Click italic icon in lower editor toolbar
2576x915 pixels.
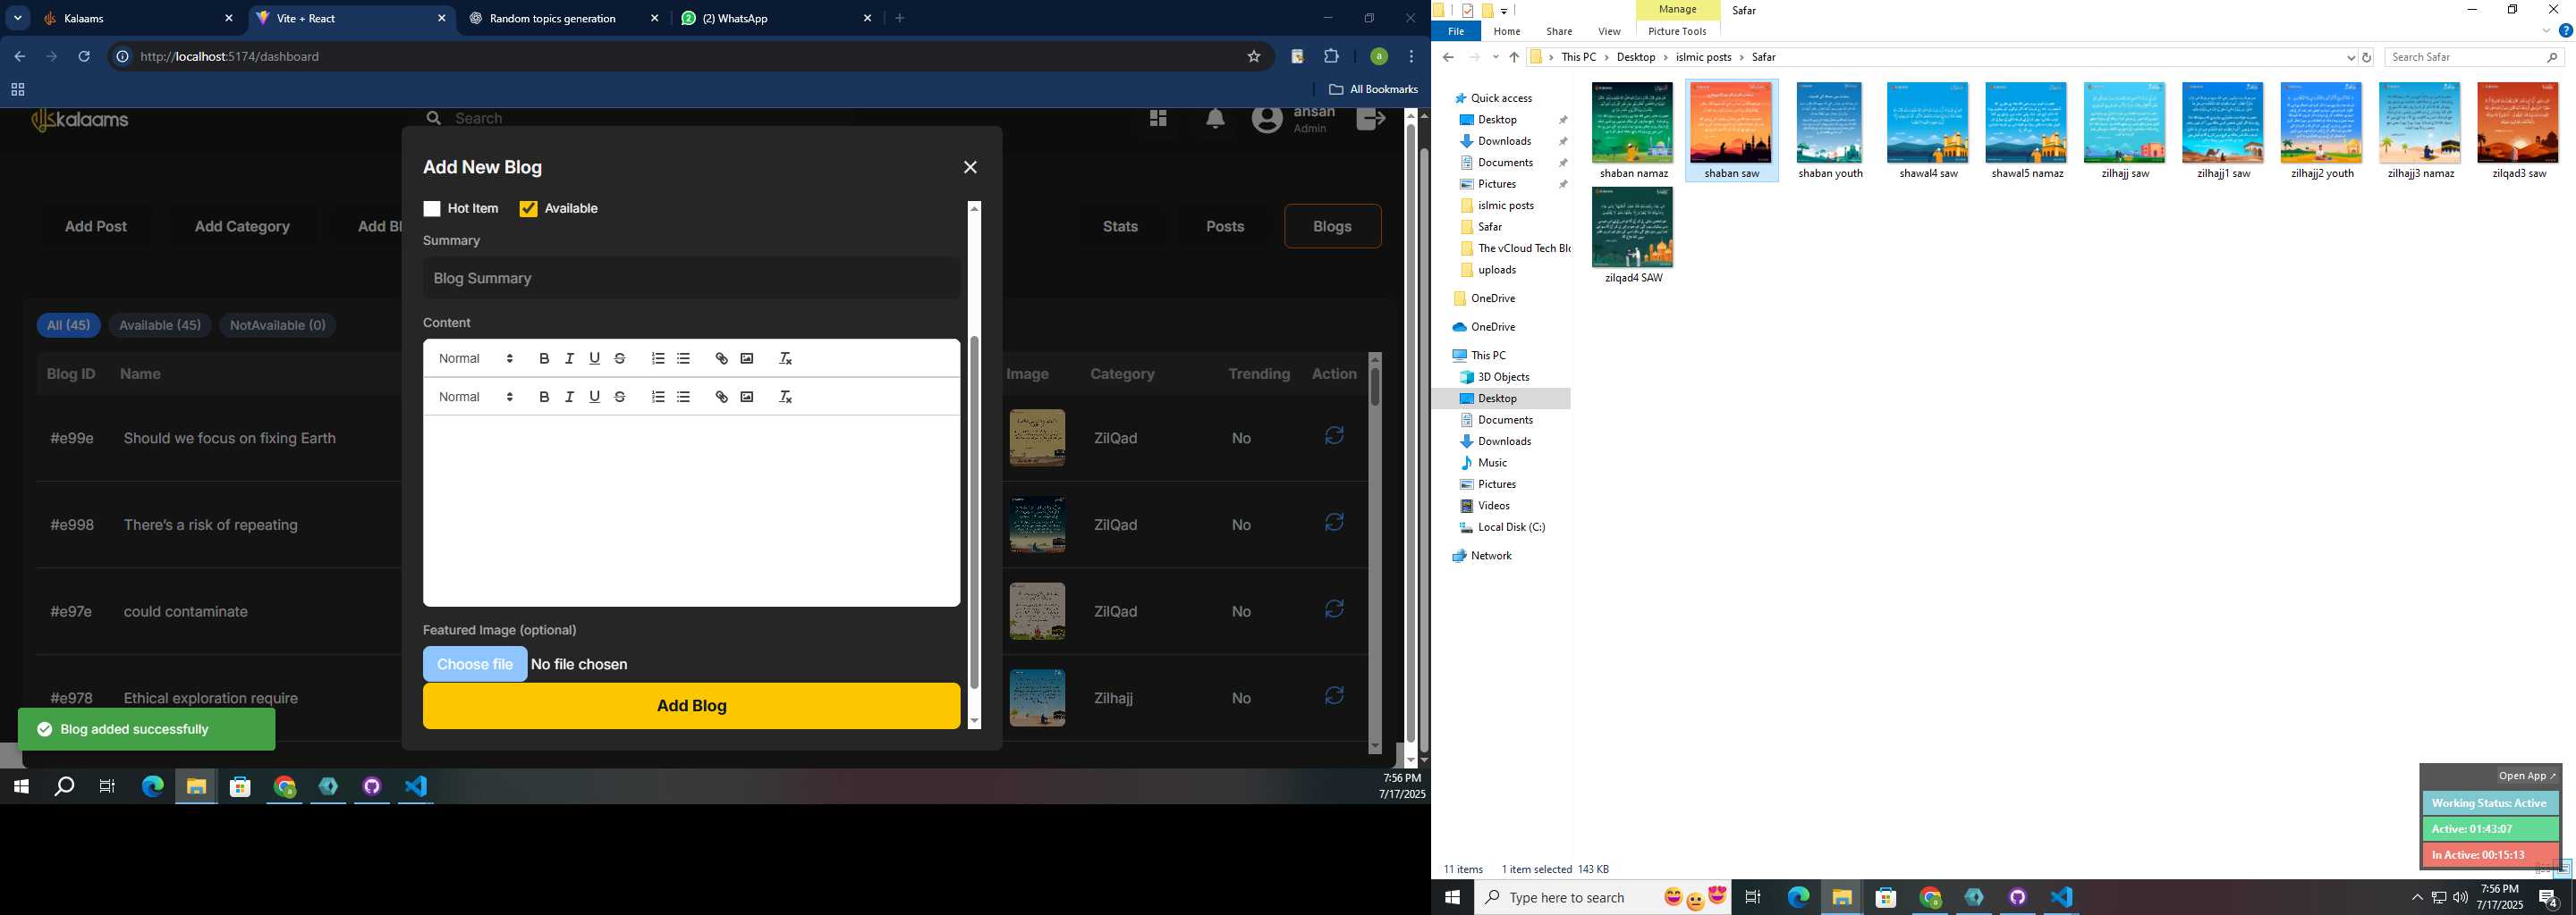569,397
